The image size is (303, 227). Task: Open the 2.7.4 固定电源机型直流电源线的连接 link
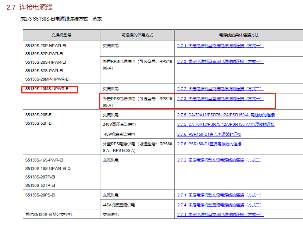pyautogui.click(x=220, y=205)
